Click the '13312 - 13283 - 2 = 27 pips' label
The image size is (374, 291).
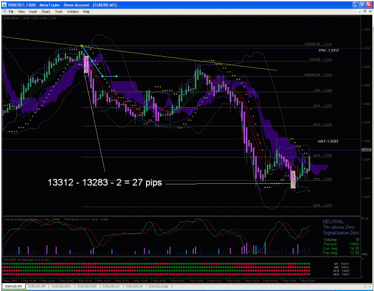coord(105,183)
